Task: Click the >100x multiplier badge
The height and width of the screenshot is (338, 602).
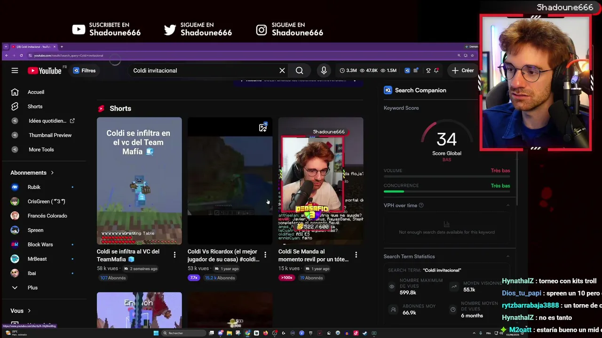Action: click(286, 278)
